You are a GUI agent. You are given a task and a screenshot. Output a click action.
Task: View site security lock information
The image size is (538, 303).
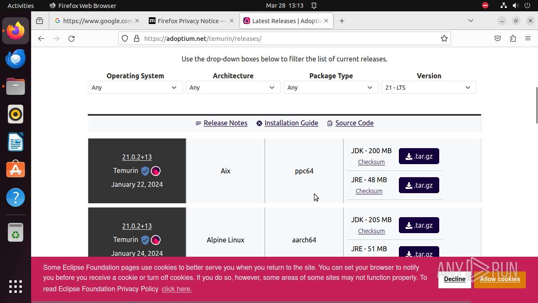[x=136, y=38]
